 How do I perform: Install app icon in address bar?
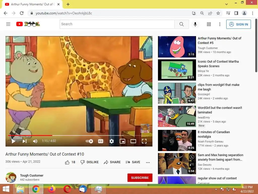point(194,13)
